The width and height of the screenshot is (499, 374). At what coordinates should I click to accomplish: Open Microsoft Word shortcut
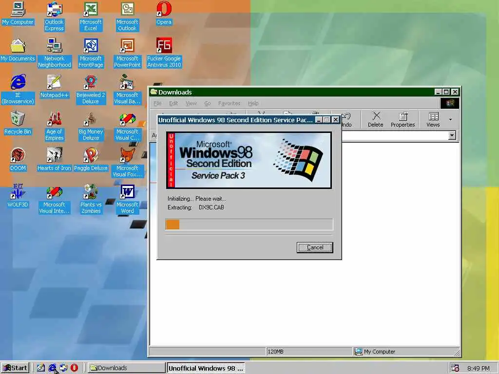tap(127, 199)
